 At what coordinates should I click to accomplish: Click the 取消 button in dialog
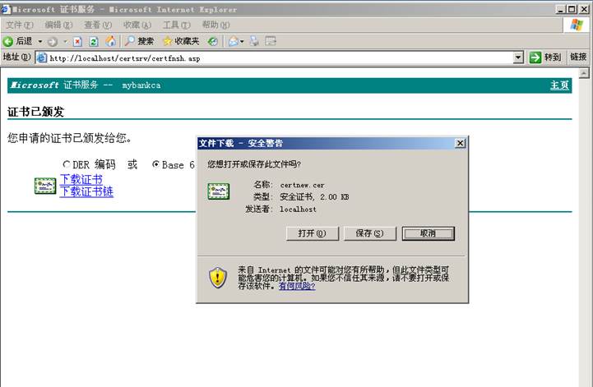pyautogui.click(x=429, y=233)
